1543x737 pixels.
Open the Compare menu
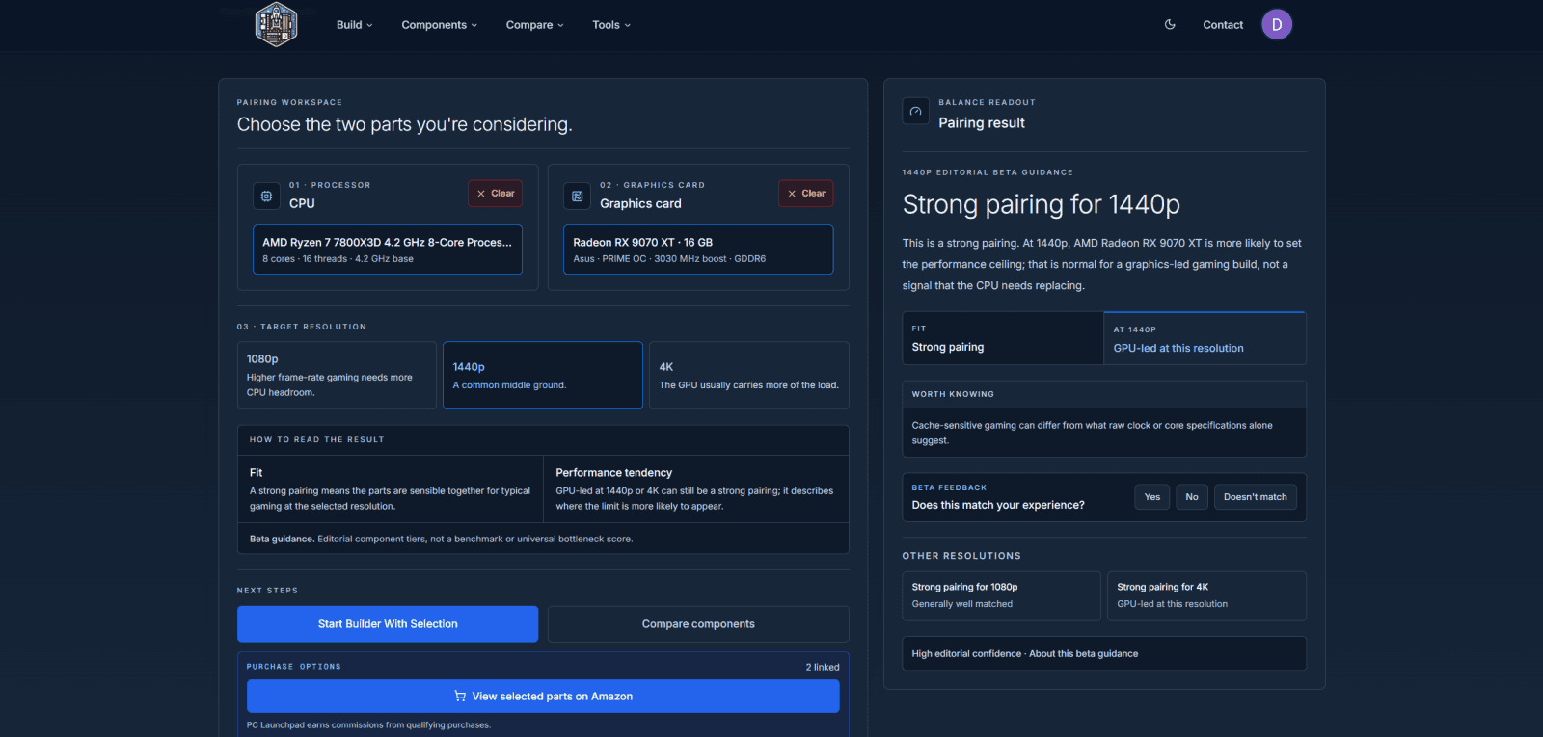click(x=534, y=25)
